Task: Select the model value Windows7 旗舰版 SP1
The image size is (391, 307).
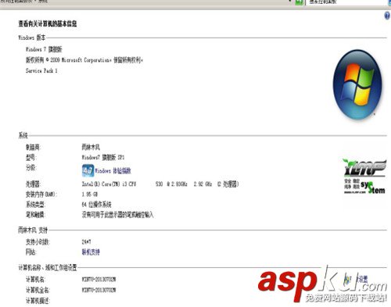Action: 103,158
